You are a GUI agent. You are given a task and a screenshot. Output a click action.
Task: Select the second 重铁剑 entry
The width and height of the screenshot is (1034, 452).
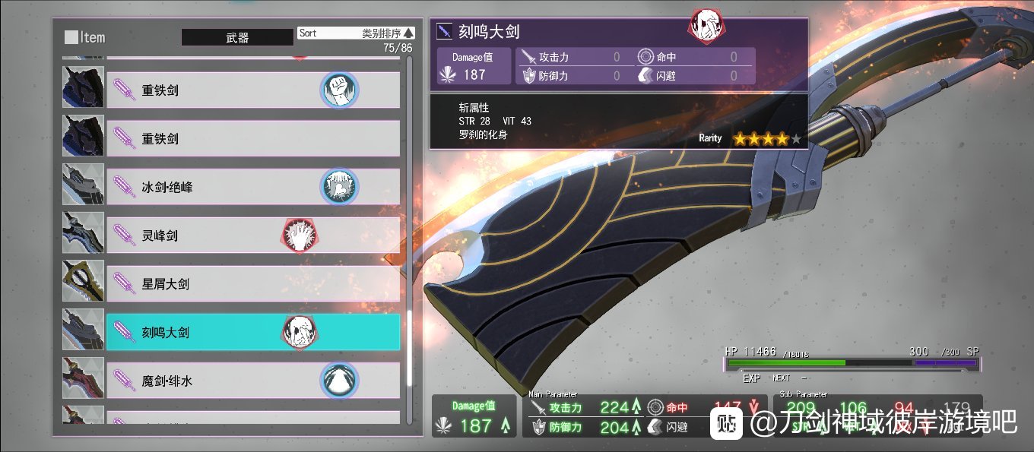pyautogui.click(x=253, y=138)
